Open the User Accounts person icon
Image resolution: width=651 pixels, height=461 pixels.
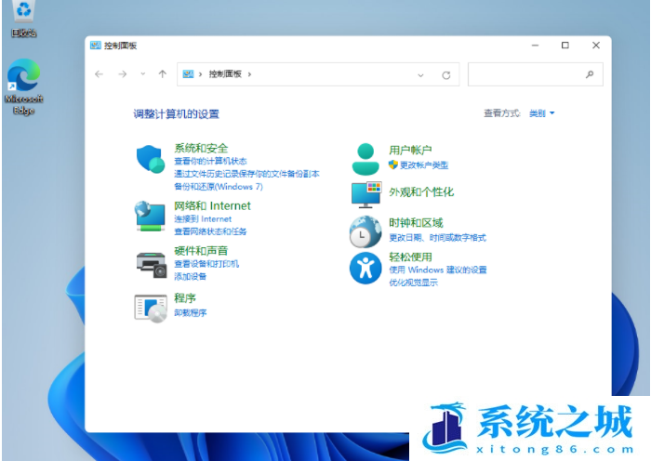[365, 159]
